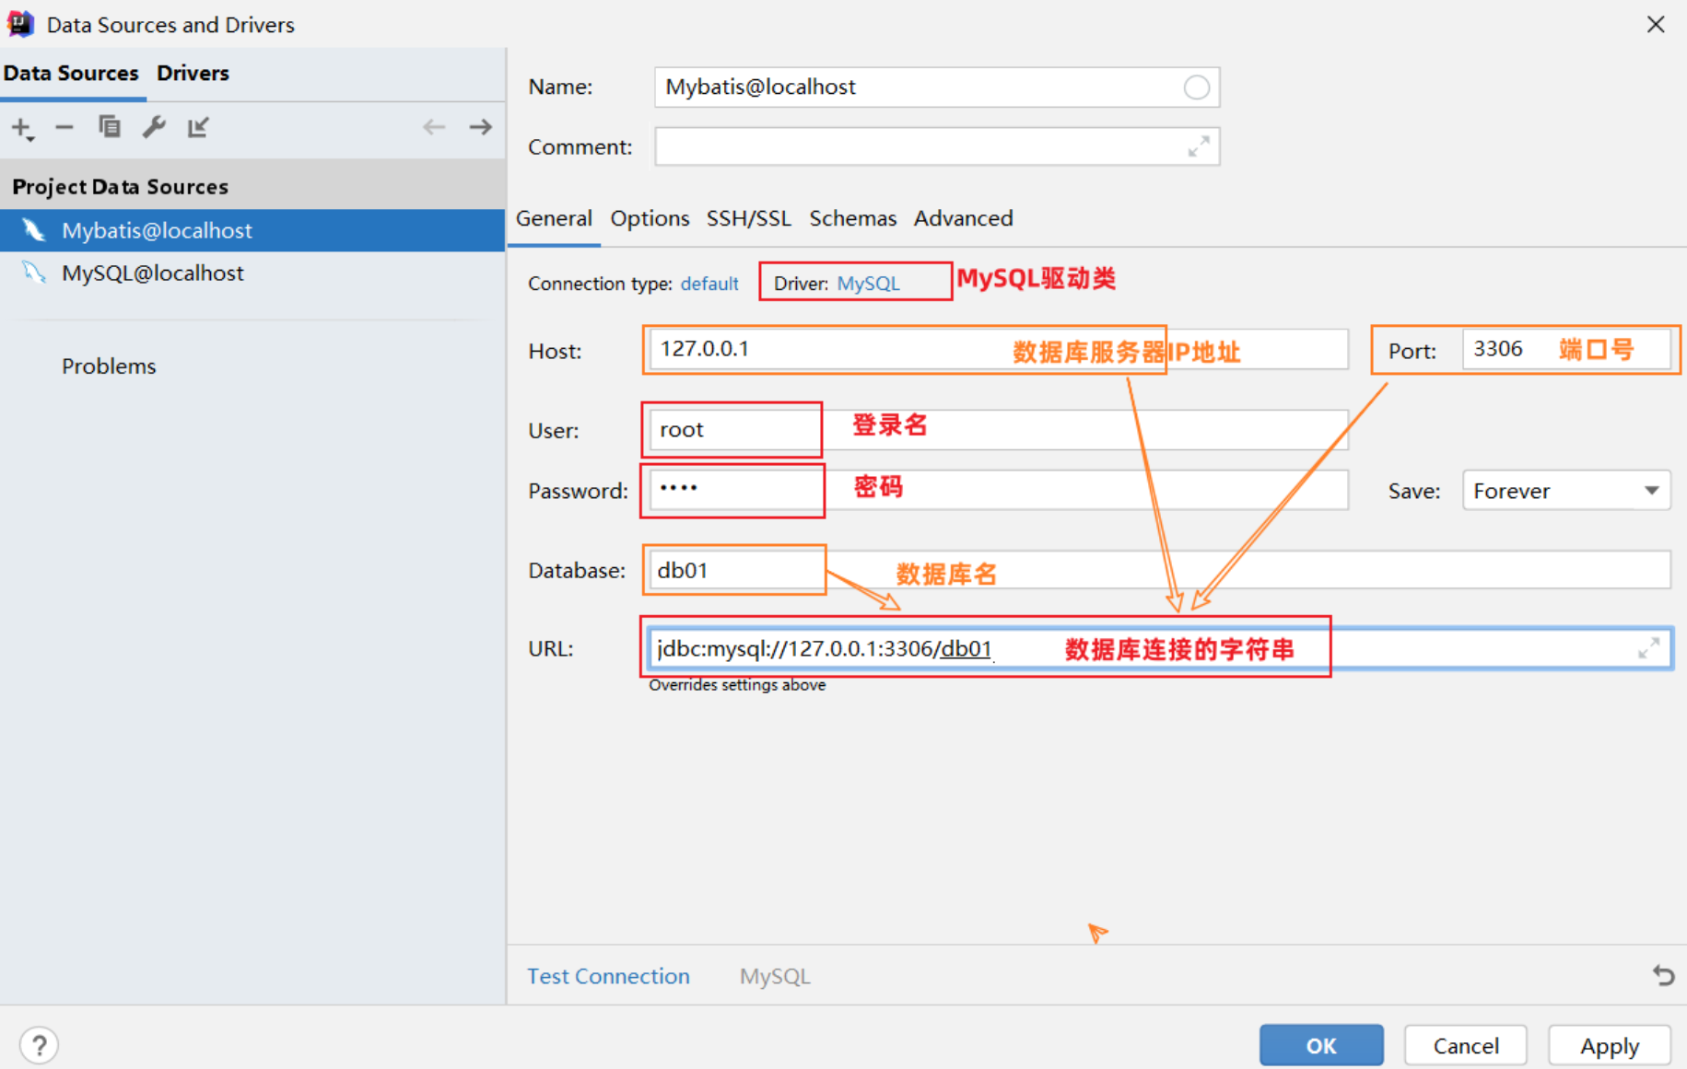Open help with the question mark button
The width and height of the screenshot is (1687, 1069).
coord(39,1045)
